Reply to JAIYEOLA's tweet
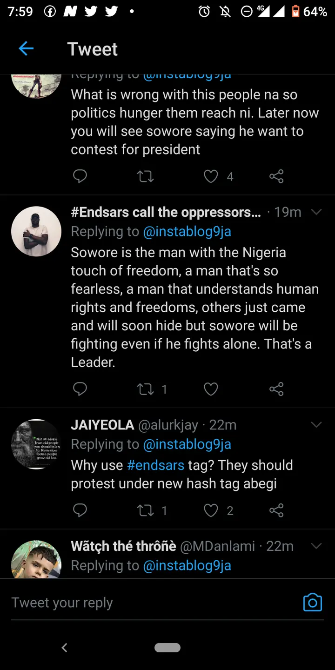This screenshot has height=670, width=335. [80, 510]
